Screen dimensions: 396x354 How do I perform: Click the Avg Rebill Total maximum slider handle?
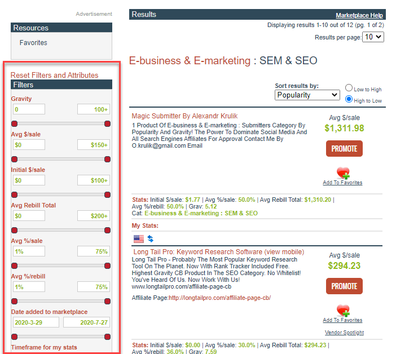coord(108,230)
